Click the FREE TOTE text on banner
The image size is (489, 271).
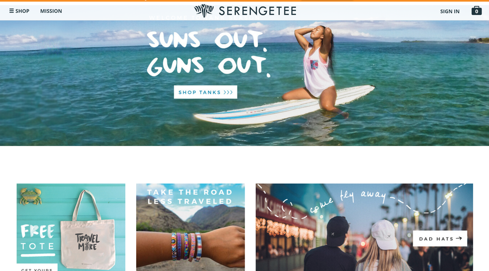coord(38,237)
